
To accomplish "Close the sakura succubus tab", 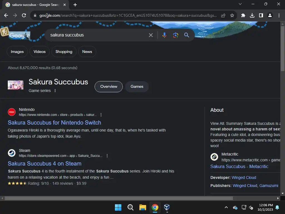I will (x=65, y=5).
